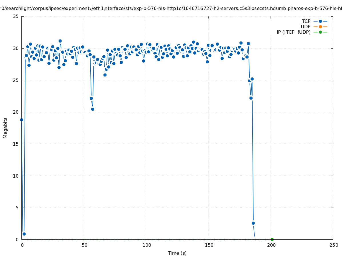Image resolution: width=342 pixels, height=257 pixels.
Task: Click the final TCP point near 2.5 Megabits
Action: (253, 223)
